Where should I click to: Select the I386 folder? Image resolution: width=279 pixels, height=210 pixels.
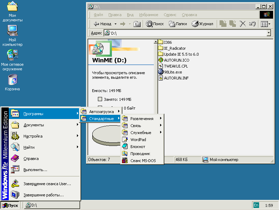(x=165, y=42)
